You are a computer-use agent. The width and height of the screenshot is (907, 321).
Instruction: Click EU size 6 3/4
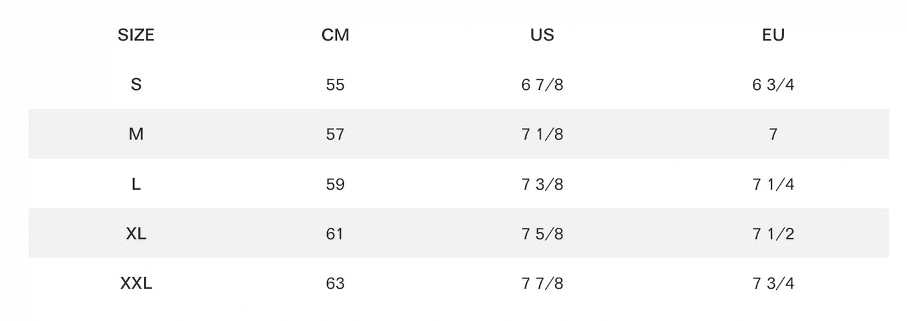773,85
